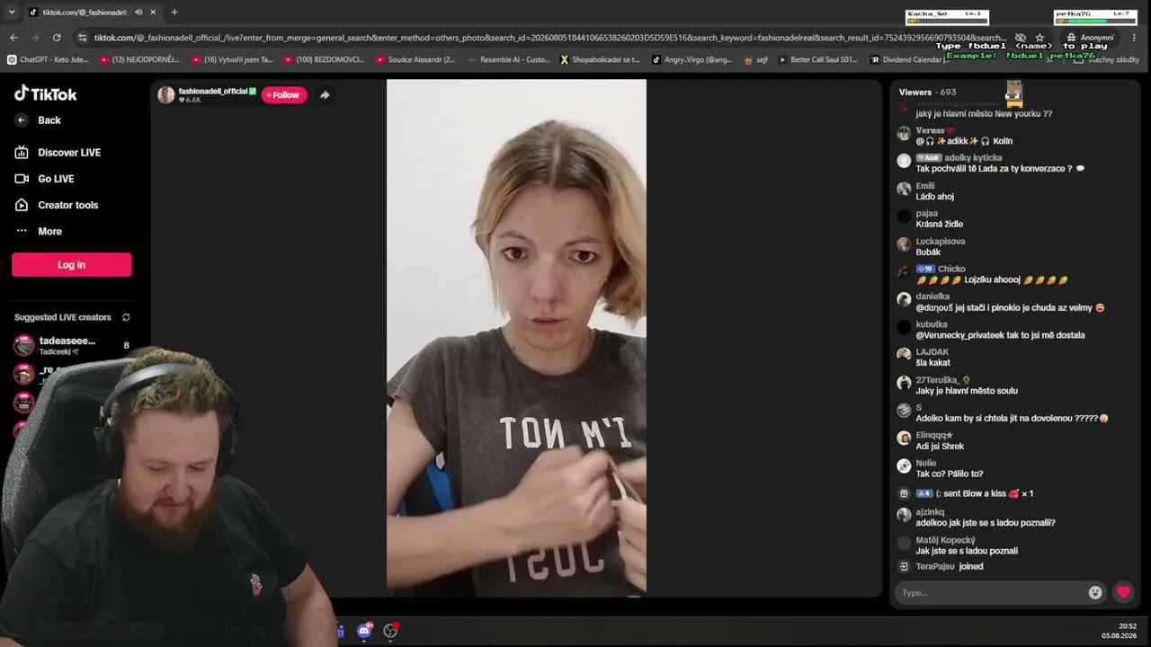Click LAJDAK avatar in chat
Image resolution: width=1151 pixels, height=647 pixels.
click(904, 354)
